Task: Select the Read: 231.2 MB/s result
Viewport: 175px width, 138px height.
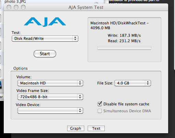Action: (x=124, y=41)
